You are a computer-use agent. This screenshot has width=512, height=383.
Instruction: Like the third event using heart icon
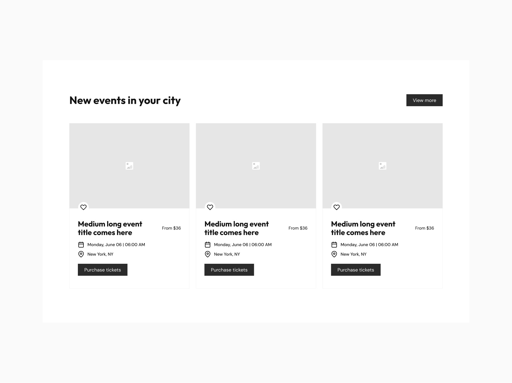click(x=337, y=207)
